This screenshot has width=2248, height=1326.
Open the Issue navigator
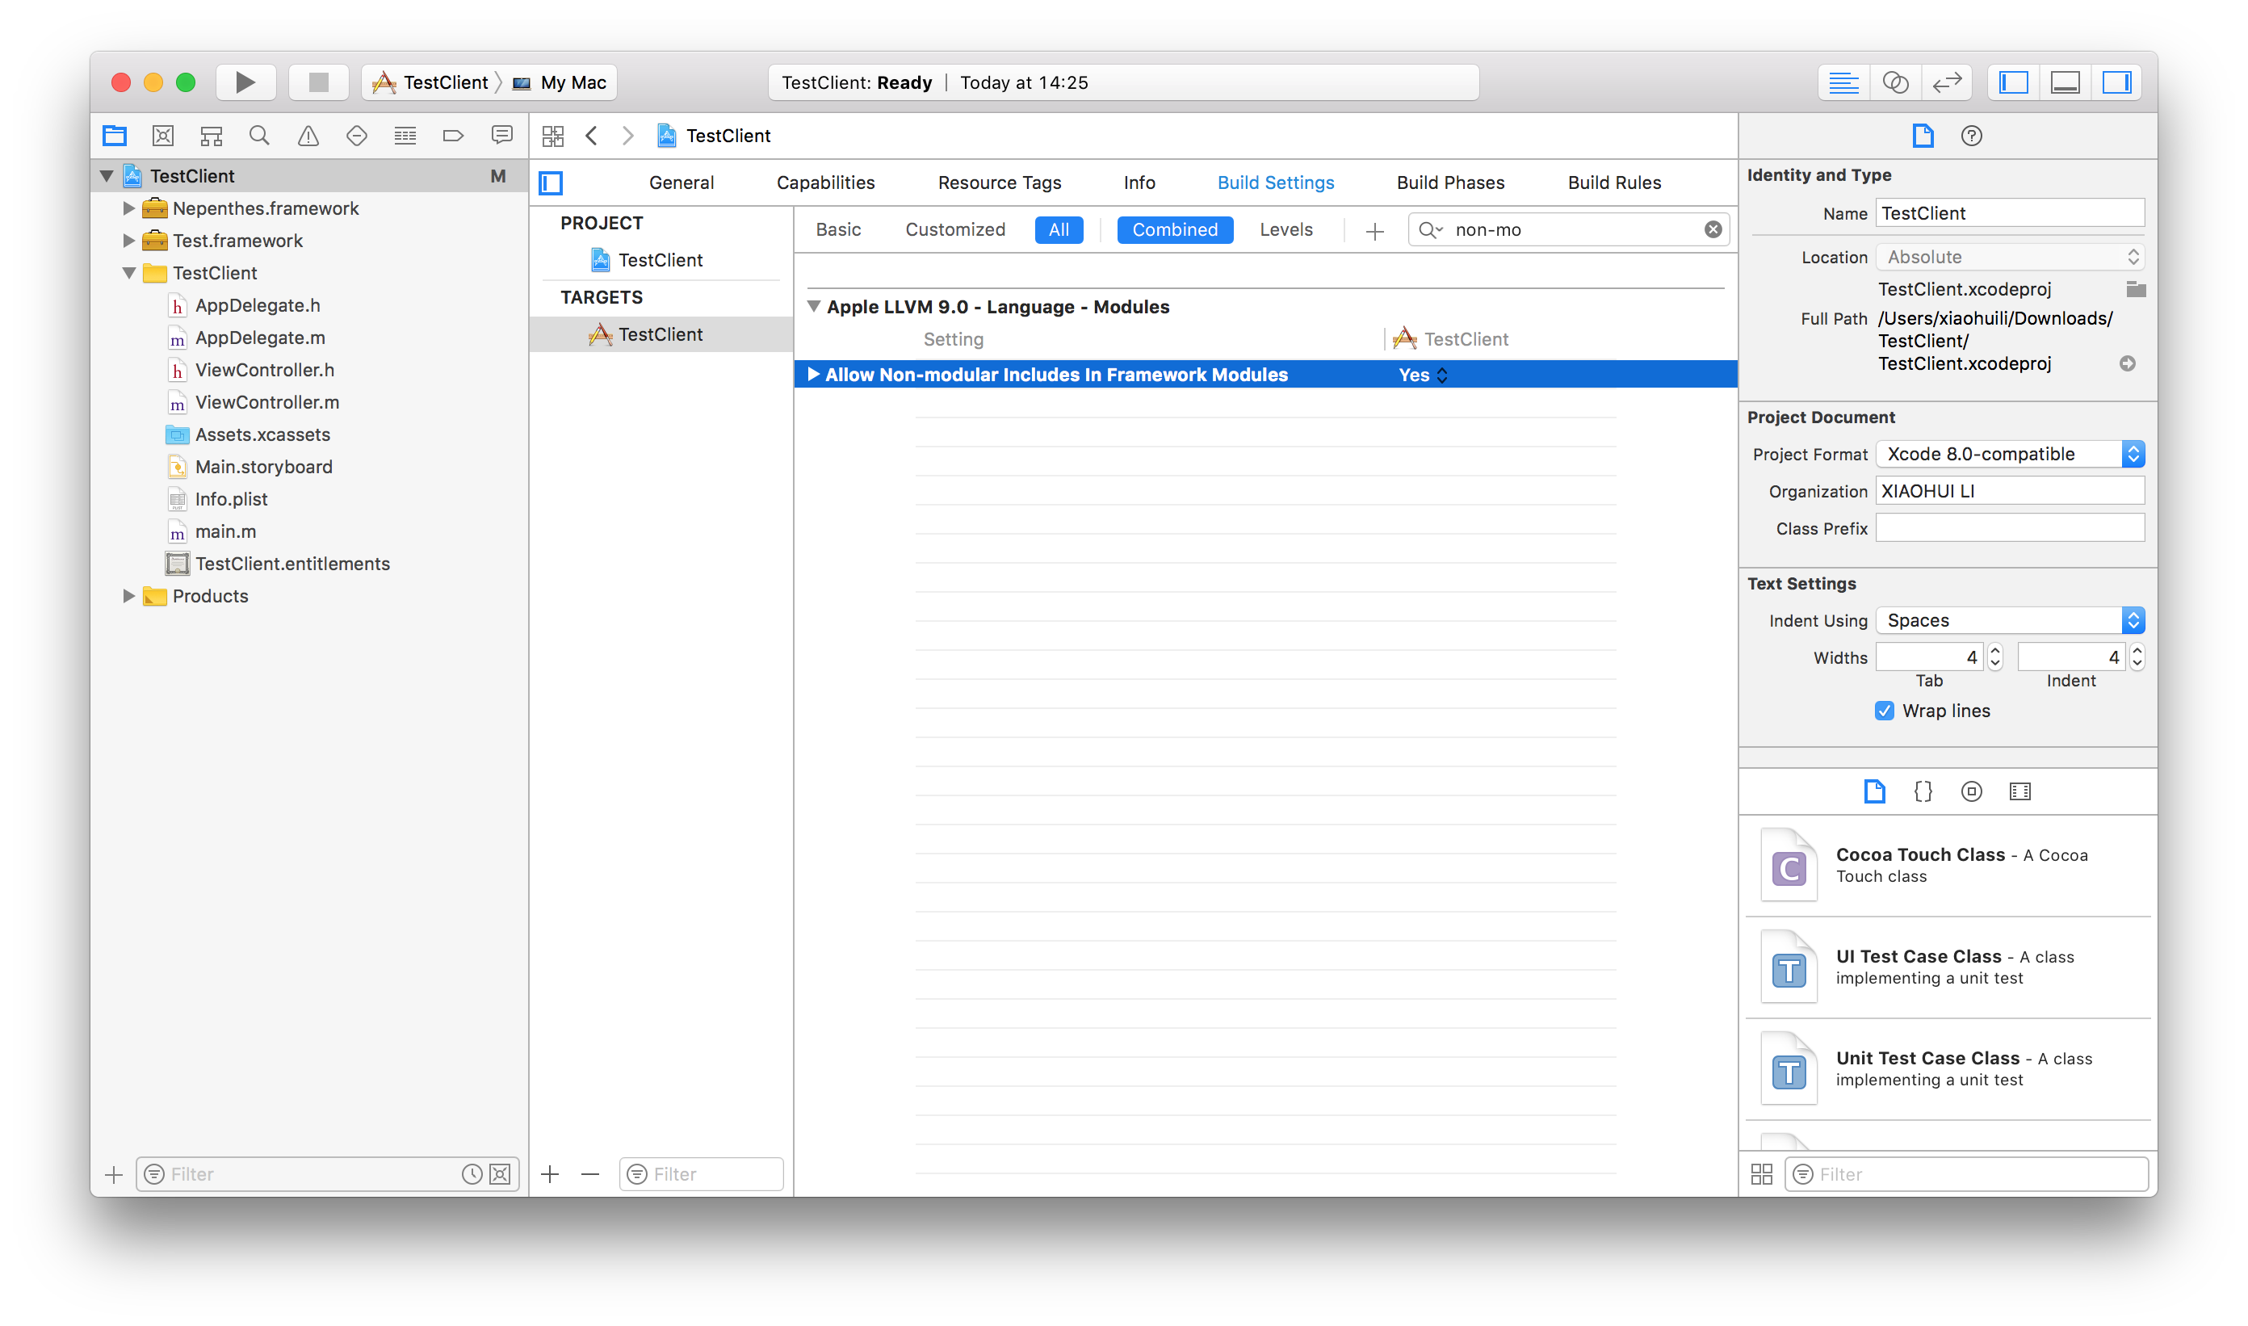click(308, 136)
